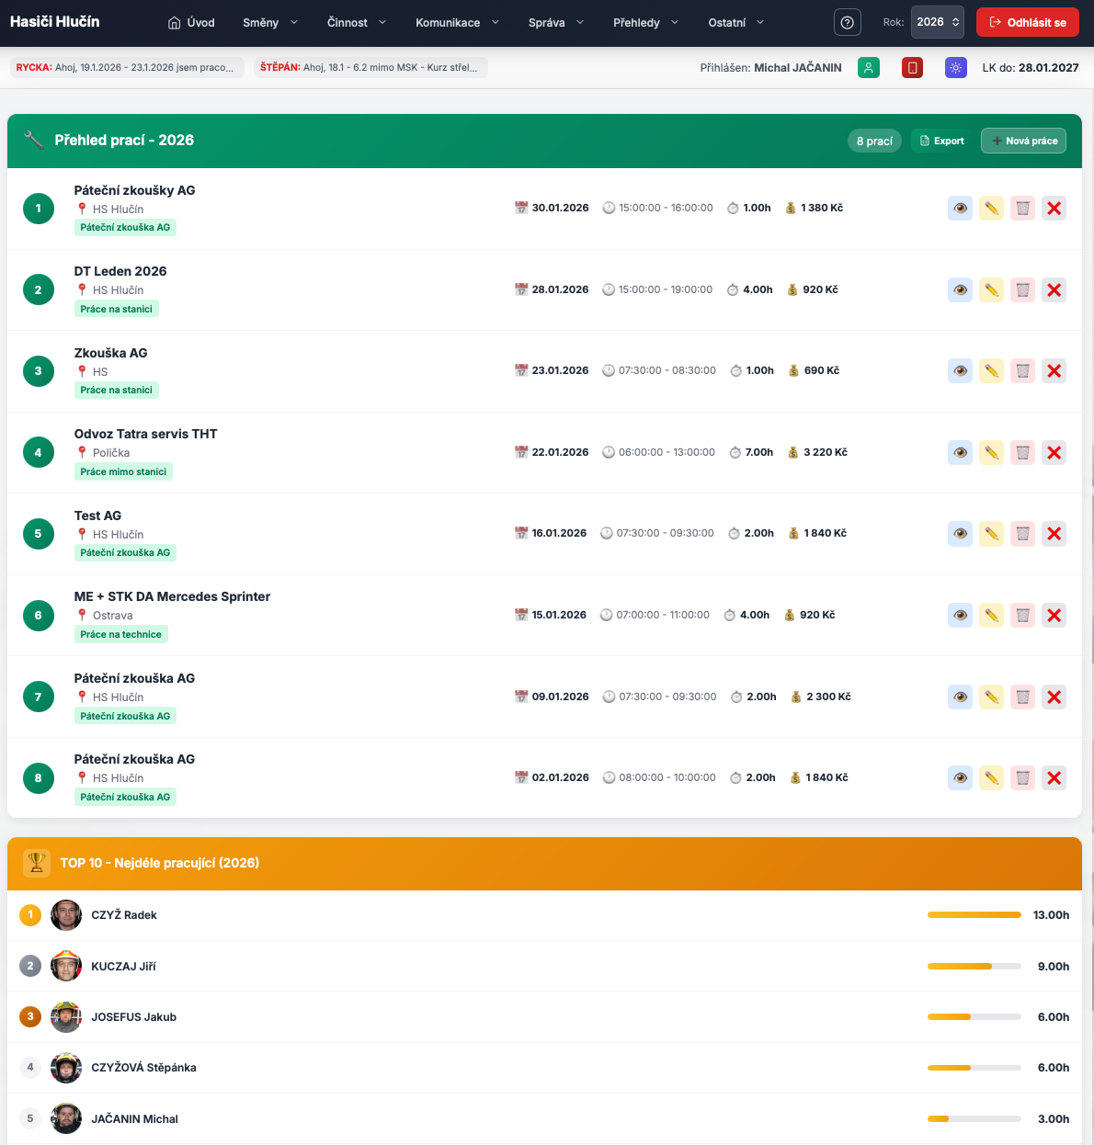Click pencil icon for Test AG row
The image size is (1094, 1145).
[x=991, y=534]
